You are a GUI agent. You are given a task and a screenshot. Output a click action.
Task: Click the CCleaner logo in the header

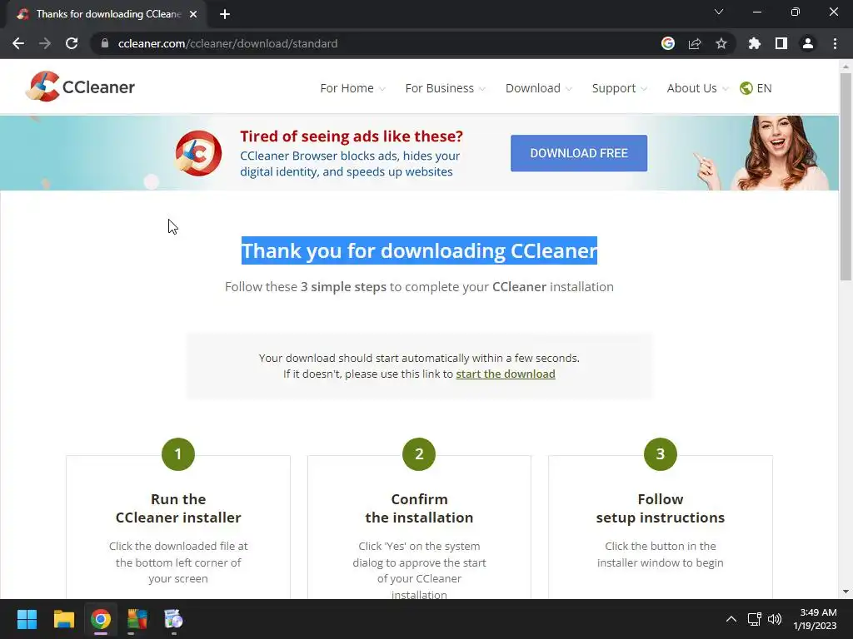[80, 87]
